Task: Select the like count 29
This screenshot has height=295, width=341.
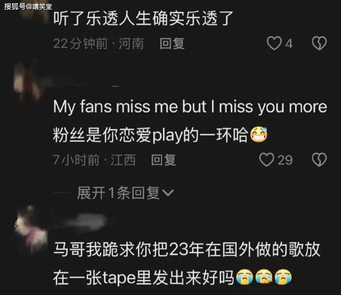Action: click(285, 160)
